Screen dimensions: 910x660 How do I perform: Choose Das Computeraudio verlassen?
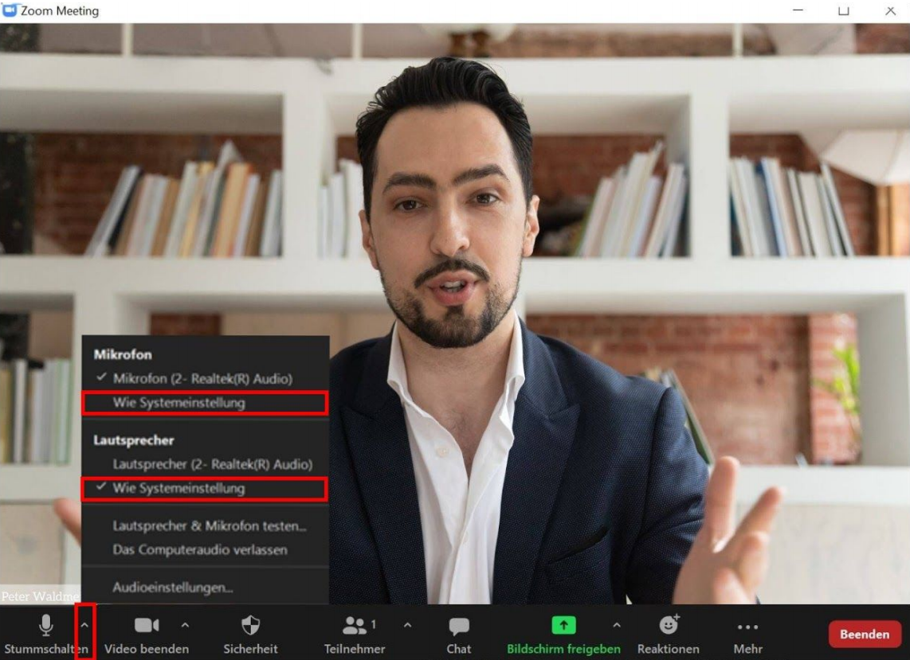200,549
